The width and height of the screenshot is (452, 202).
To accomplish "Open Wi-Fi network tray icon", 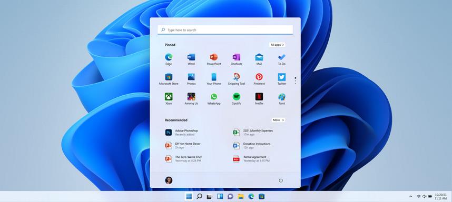I will (419, 197).
